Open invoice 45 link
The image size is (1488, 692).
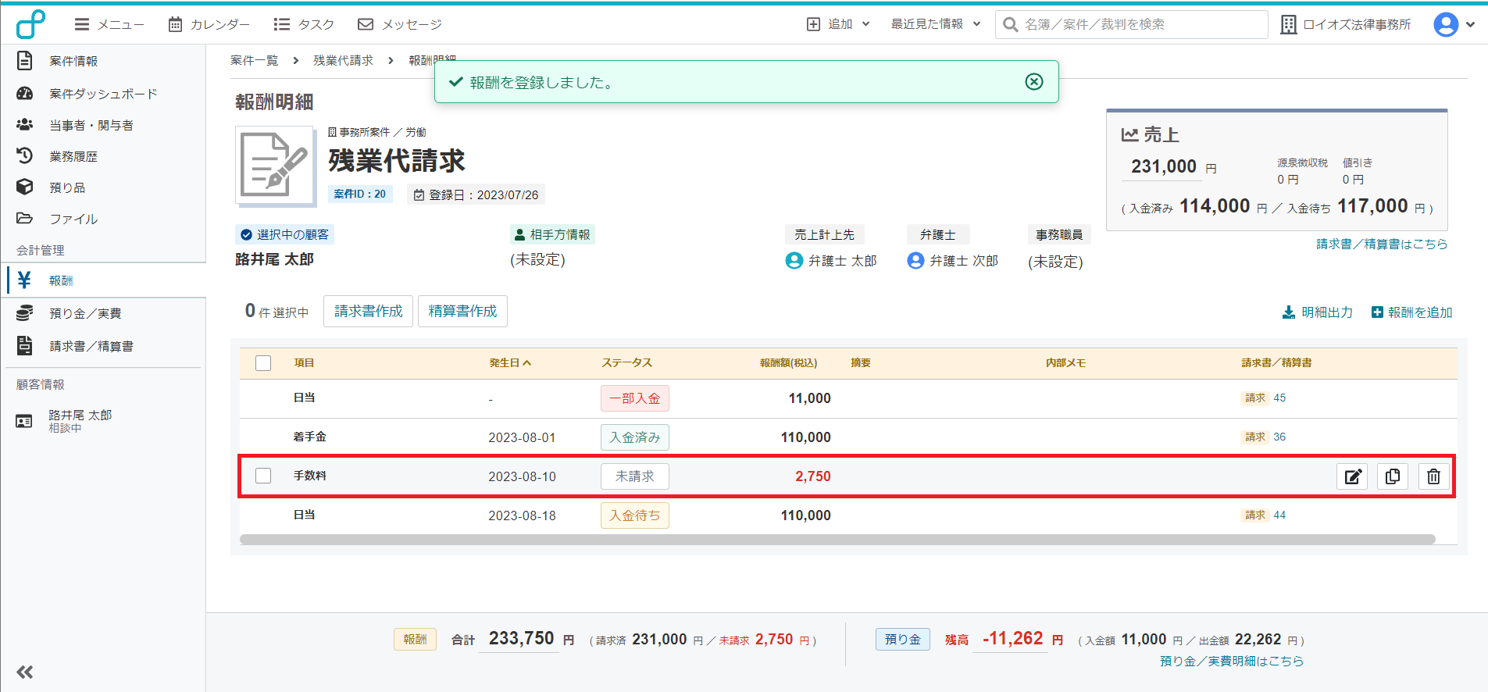1279,398
